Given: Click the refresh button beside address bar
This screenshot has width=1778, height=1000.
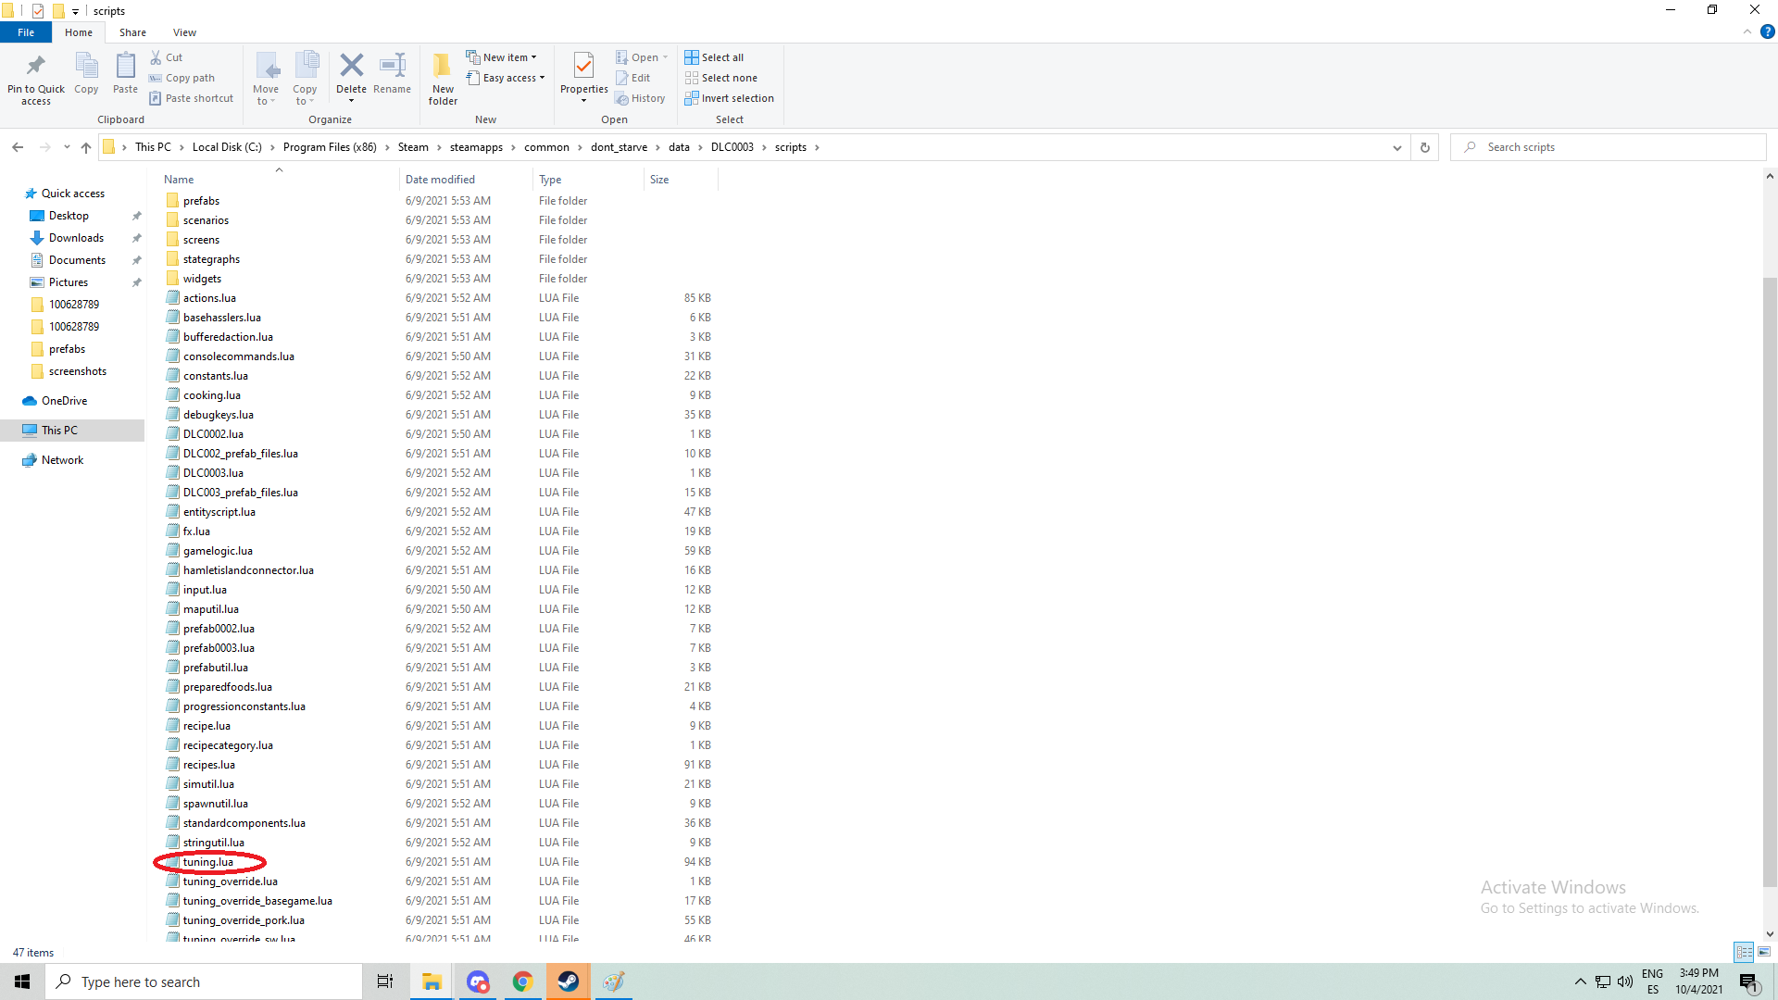Looking at the screenshot, I should (1424, 147).
